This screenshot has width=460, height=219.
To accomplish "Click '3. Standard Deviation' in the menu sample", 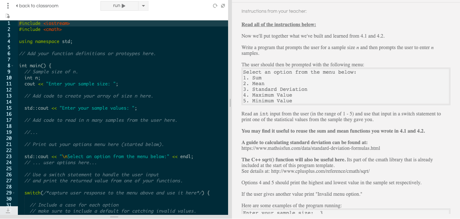I will (275, 89).
